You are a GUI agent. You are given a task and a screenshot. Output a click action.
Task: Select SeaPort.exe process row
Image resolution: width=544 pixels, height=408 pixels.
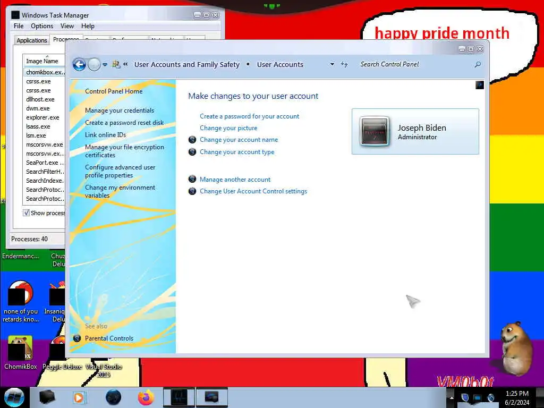[45, 163]
